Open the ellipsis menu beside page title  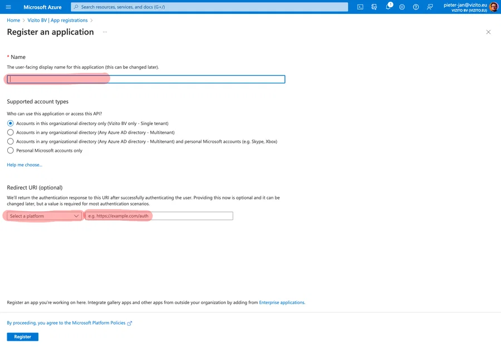pyautogui.click(x=104, y=32)
